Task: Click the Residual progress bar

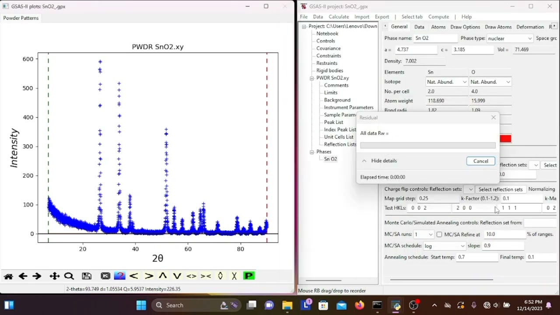Action: (x=428, y=146)
